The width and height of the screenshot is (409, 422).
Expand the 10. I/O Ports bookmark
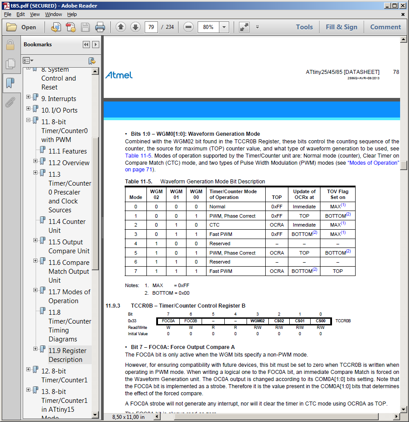[x=28, y=109]
